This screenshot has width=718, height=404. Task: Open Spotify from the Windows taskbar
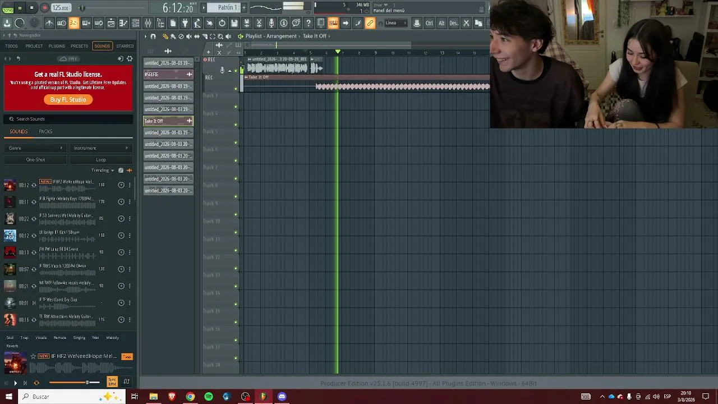coord(209,397)
